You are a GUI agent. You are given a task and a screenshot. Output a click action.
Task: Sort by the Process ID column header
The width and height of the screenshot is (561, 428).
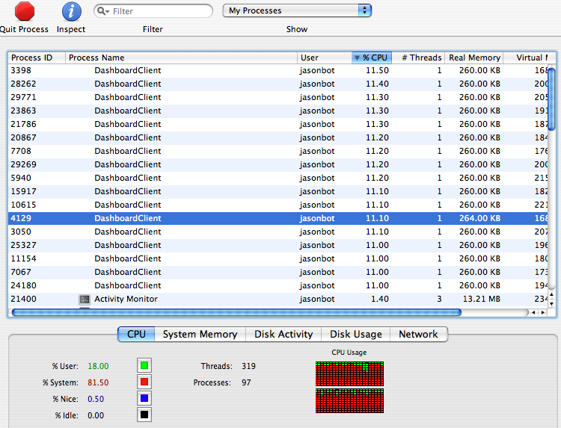click(37, 58)
